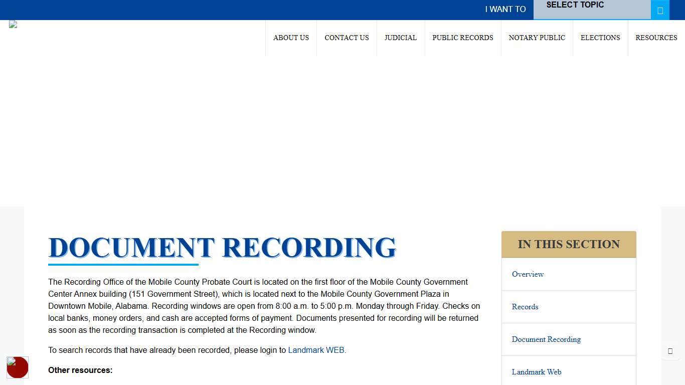Open Document Recording sidebar link
Image resolution: width=685 pixels, height=385 pixels.
(x=546, y=339)
